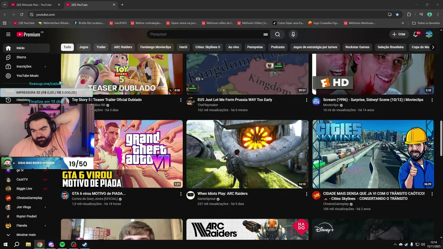Open Spotify from the taskbar
The width and height of the screenshot is (443, 249).
click(62, 245)
